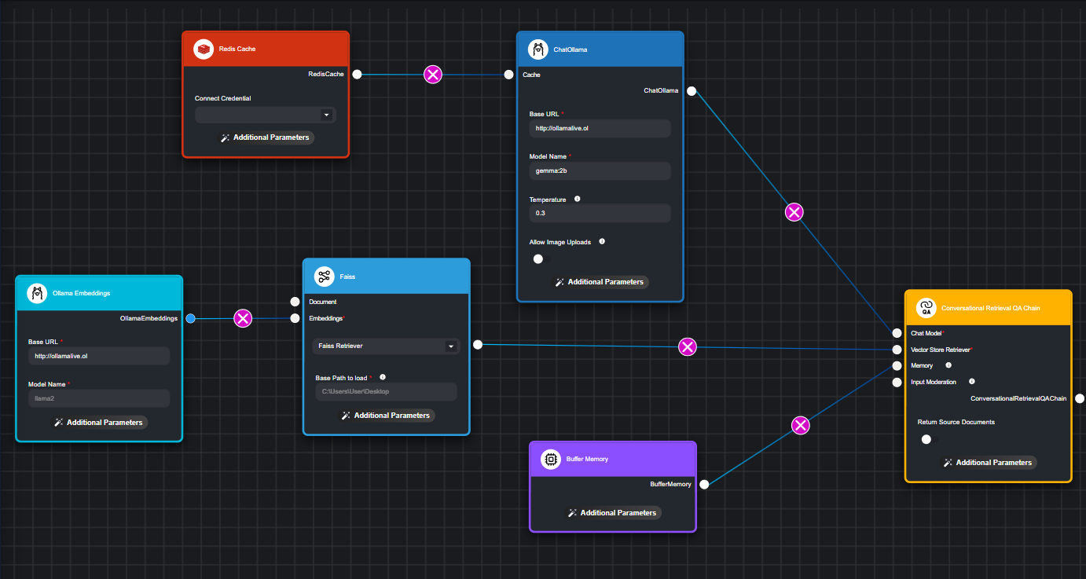Open Ollama Embeddings Additional Parameters

pos(98,423)
